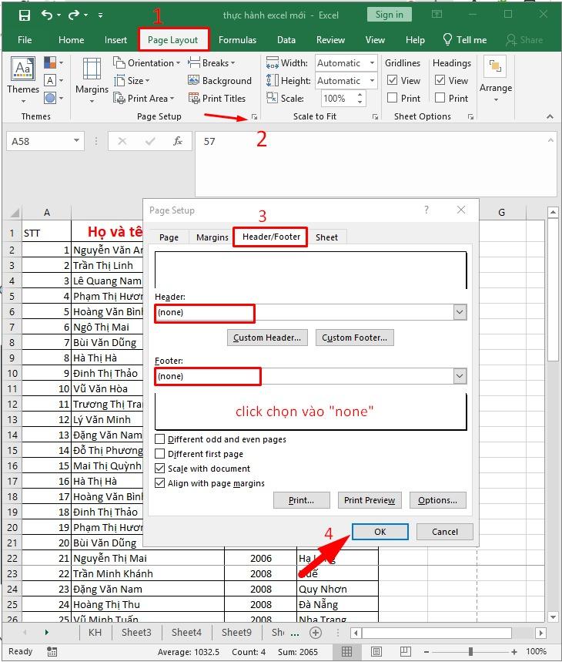Image resolution: width=562 pixels, height=662 pixels.
Task: Uncheck Align with page margins
Action: pyautogui.click(x=160, y=483)
